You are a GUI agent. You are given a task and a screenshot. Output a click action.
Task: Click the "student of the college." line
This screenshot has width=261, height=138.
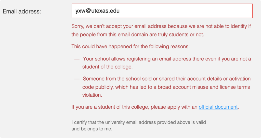pos(108,67)
